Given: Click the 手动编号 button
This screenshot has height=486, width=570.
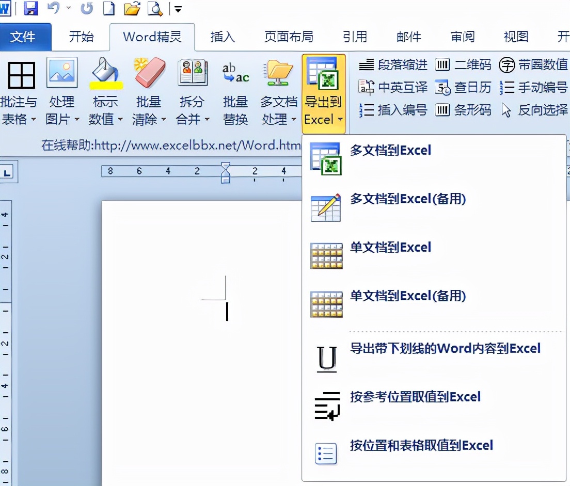Looking at the screenshot, I should pos(533,87).
